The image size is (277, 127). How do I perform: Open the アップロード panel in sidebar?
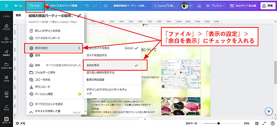(x=6, y=39)
